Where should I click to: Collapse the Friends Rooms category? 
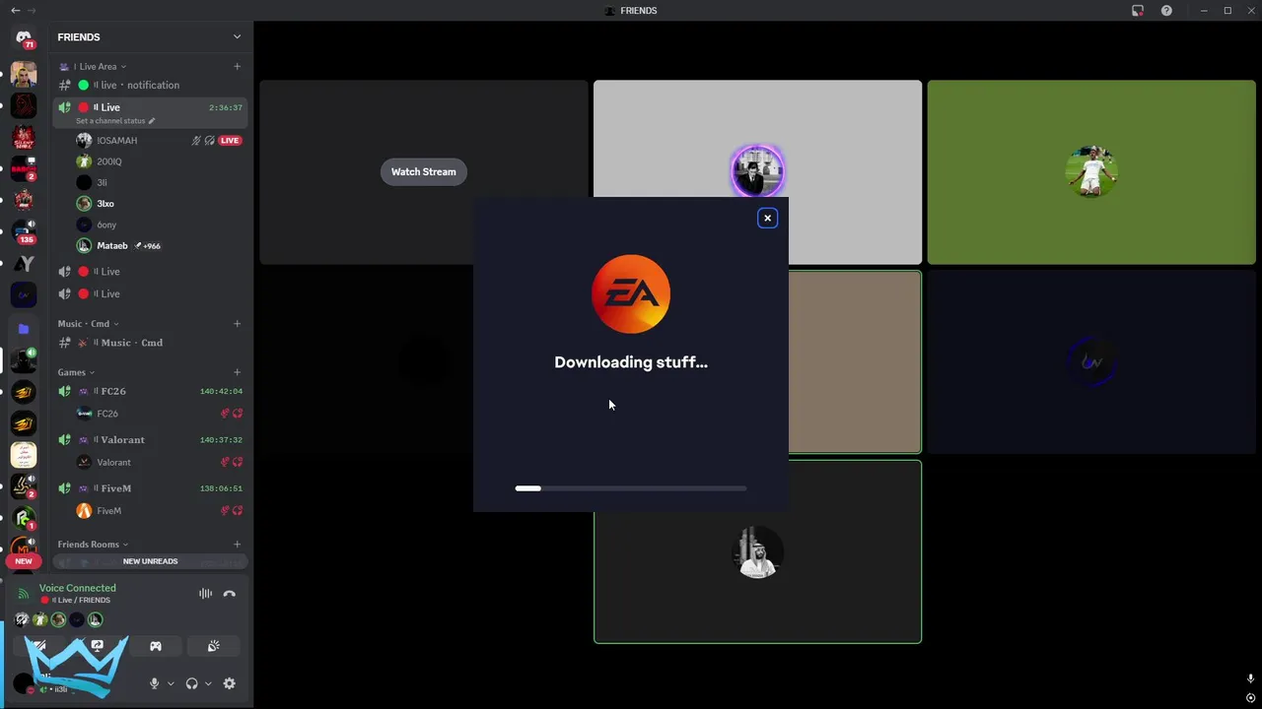[93, 545]
